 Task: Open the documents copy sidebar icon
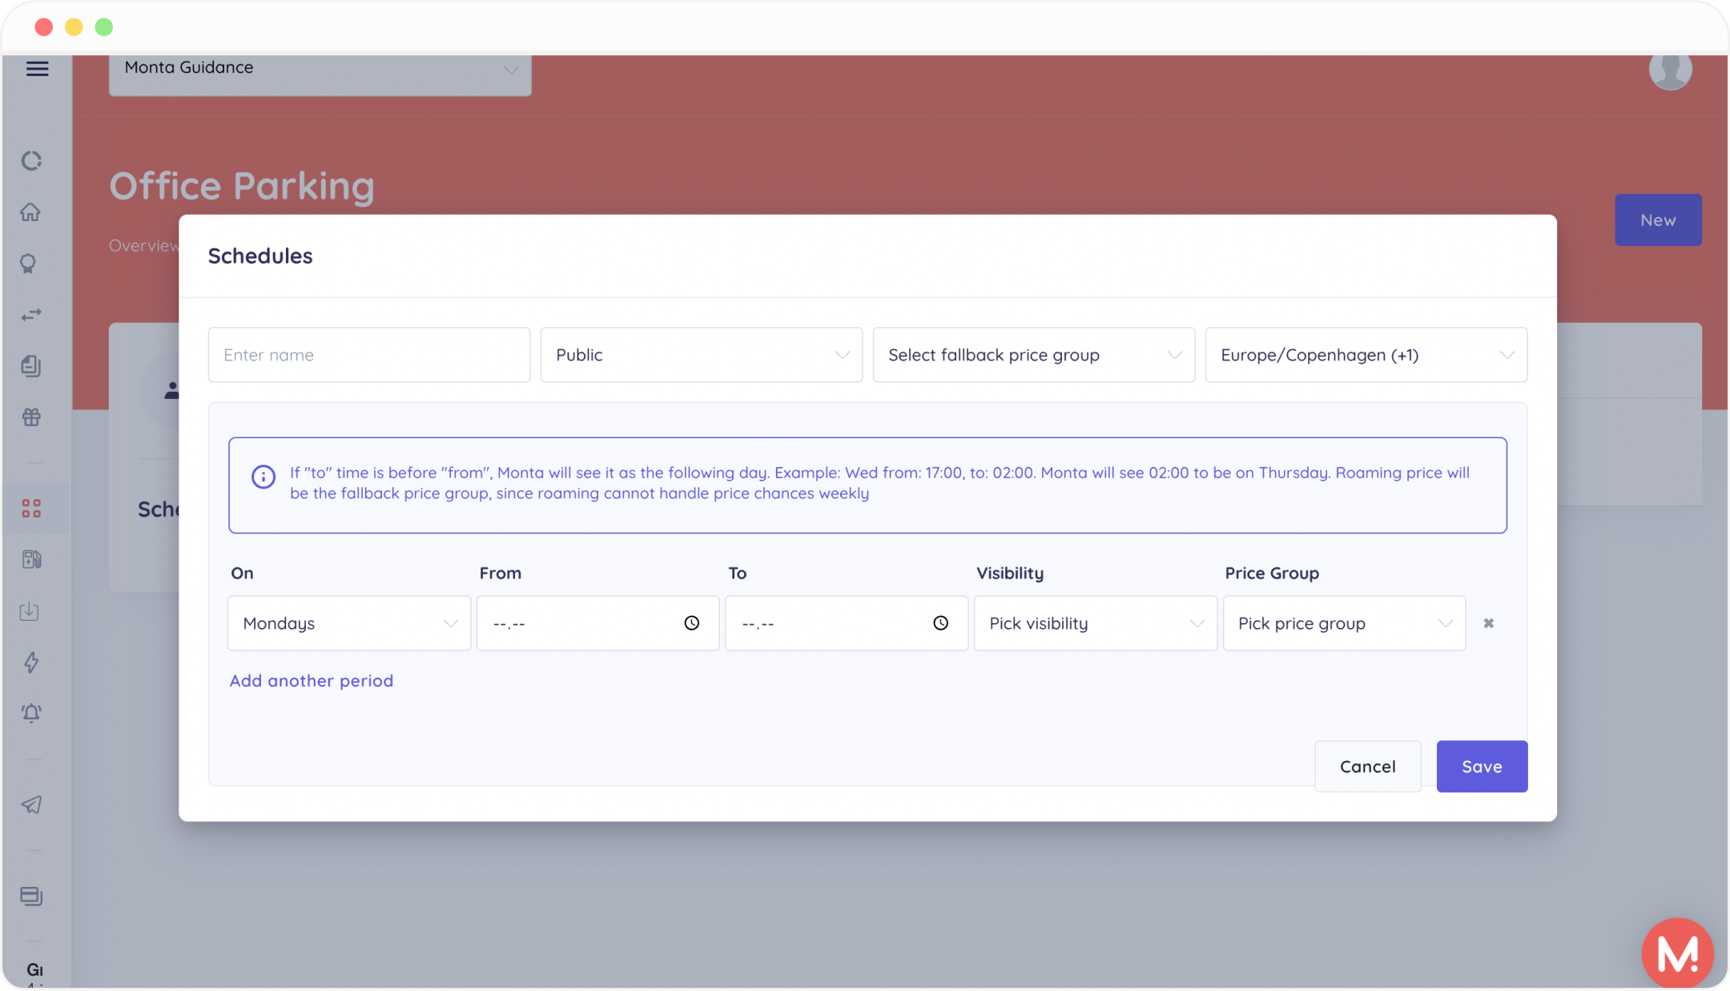tap(30, 366)
